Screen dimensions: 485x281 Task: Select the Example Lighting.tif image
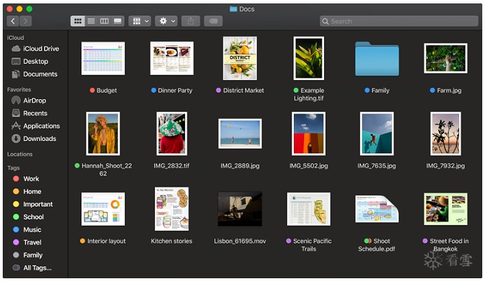tap(309, 58)
